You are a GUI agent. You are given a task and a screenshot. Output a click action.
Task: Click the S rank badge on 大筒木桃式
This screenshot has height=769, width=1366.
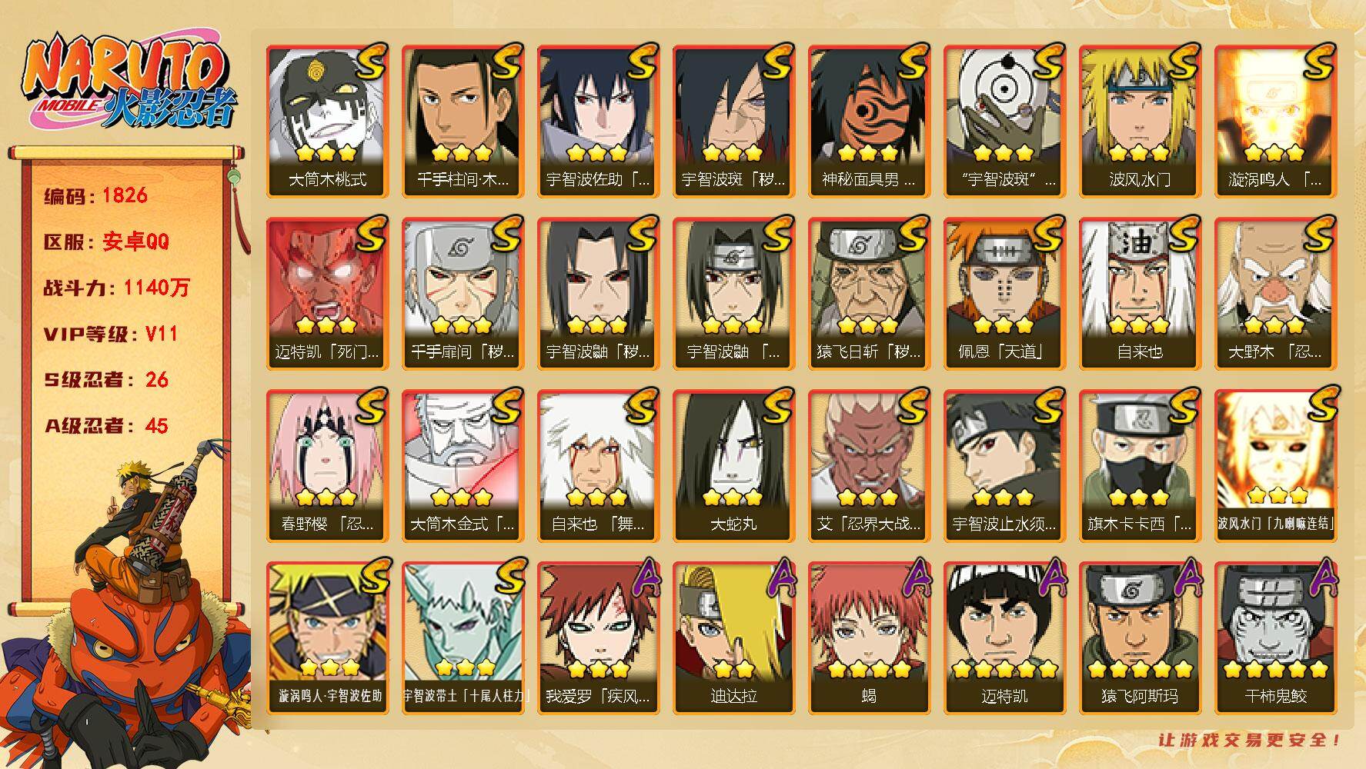[372, 62]
